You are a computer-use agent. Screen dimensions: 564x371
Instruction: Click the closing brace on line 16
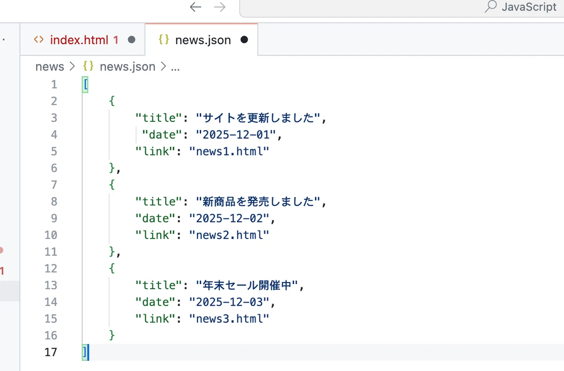click(x=112, y=335)
